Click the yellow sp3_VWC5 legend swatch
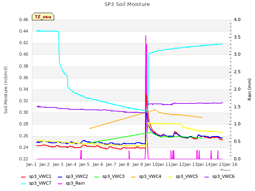255x191 pixels. tap(170, 177)
